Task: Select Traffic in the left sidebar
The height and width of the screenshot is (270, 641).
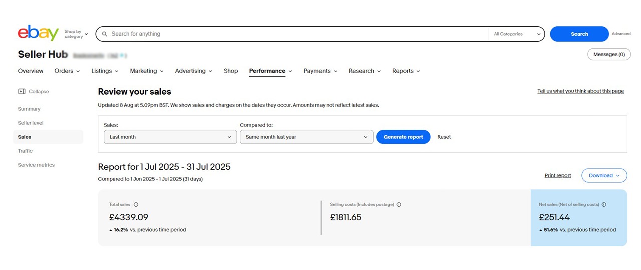Action: [25, 151]
